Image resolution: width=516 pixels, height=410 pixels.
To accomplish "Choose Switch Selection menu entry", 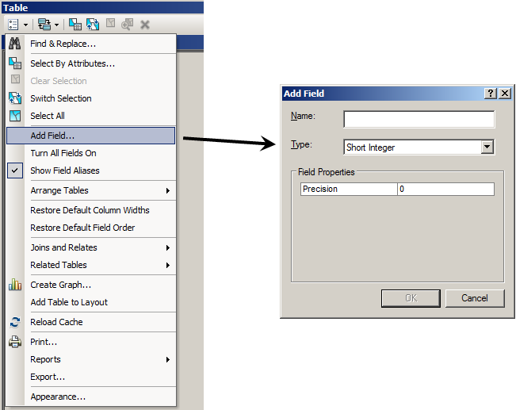I will (x=91, y=98).
